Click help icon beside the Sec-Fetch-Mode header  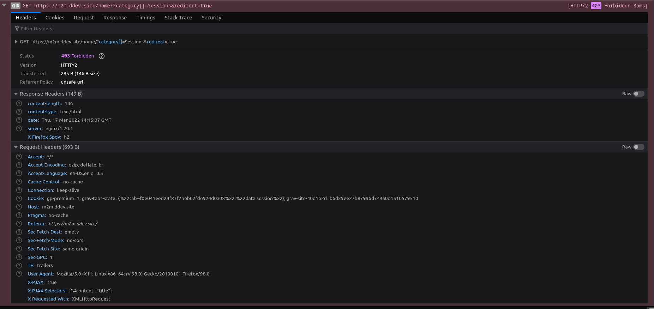(19, 240)
